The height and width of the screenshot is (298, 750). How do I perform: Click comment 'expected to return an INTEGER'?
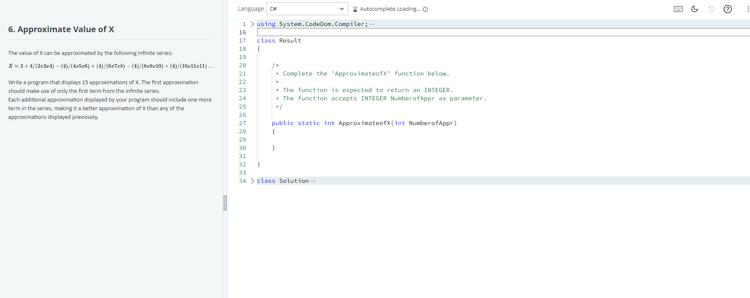pos(364,90)
